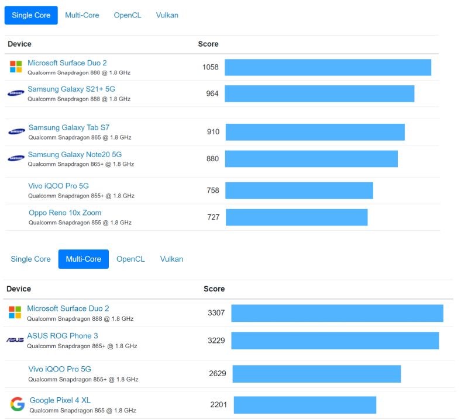Click Samsung logo beside Galaxy S21+ 5G

pyautogui.click(x=16, y=93)
